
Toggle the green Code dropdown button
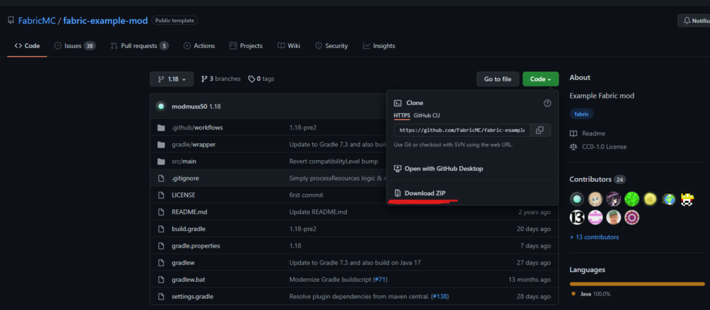pos(540,79)
